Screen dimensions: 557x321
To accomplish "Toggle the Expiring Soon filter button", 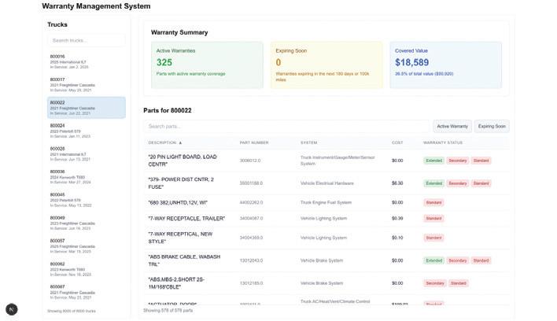I will coord(492,126).
